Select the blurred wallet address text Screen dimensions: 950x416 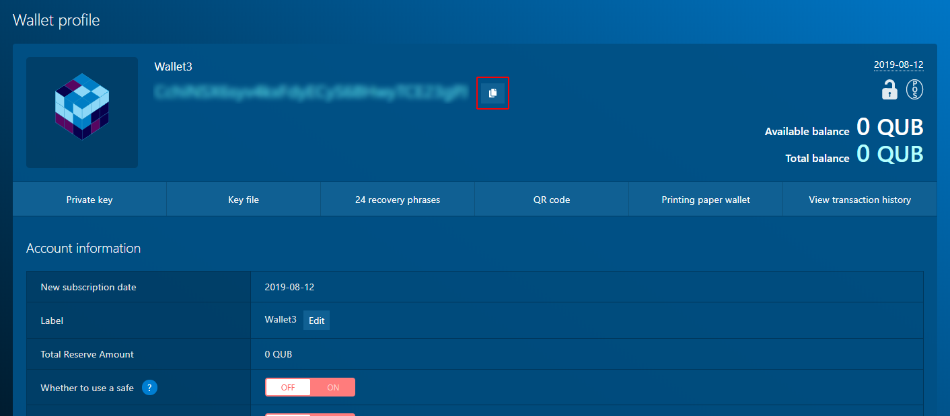click(x=311, y=92)
